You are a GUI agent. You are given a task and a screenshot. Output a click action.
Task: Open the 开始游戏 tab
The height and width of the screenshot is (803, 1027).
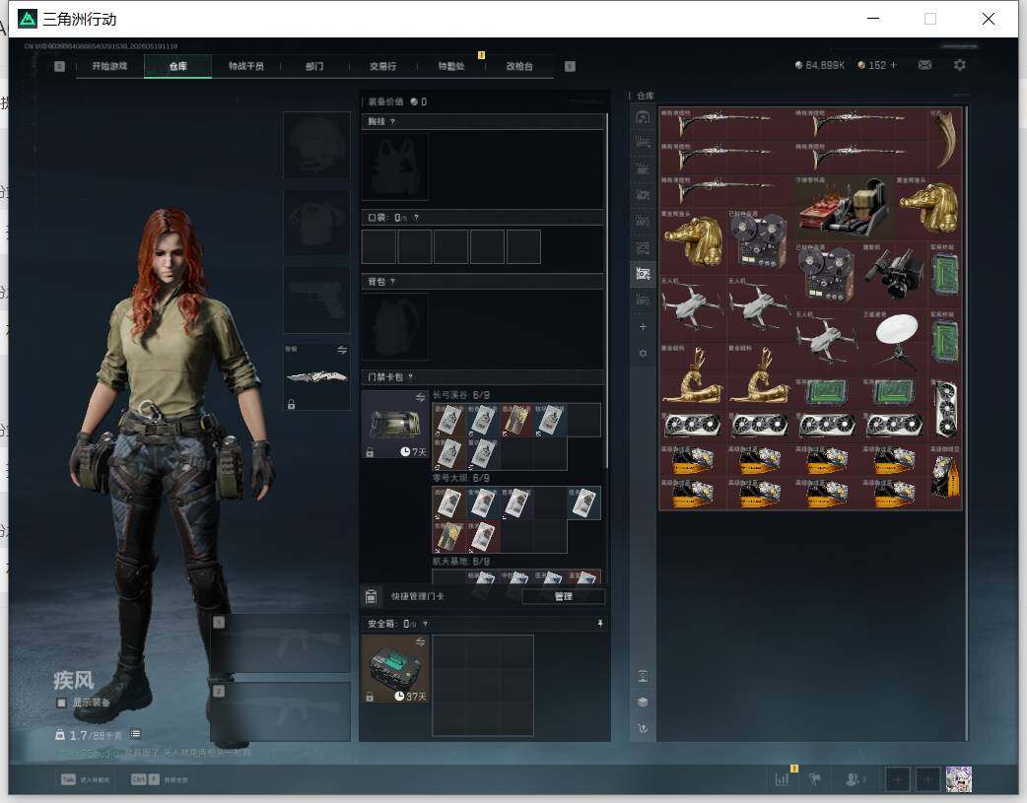pyautogui.click(x=109, y=66)
